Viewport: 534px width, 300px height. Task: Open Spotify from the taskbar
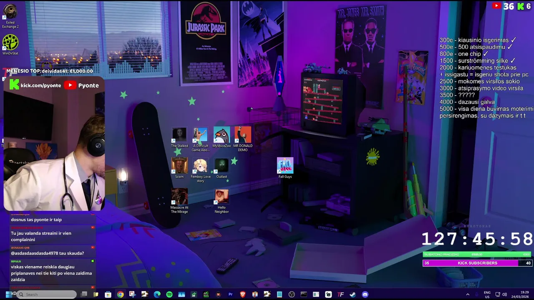click(x=169, y=295)
